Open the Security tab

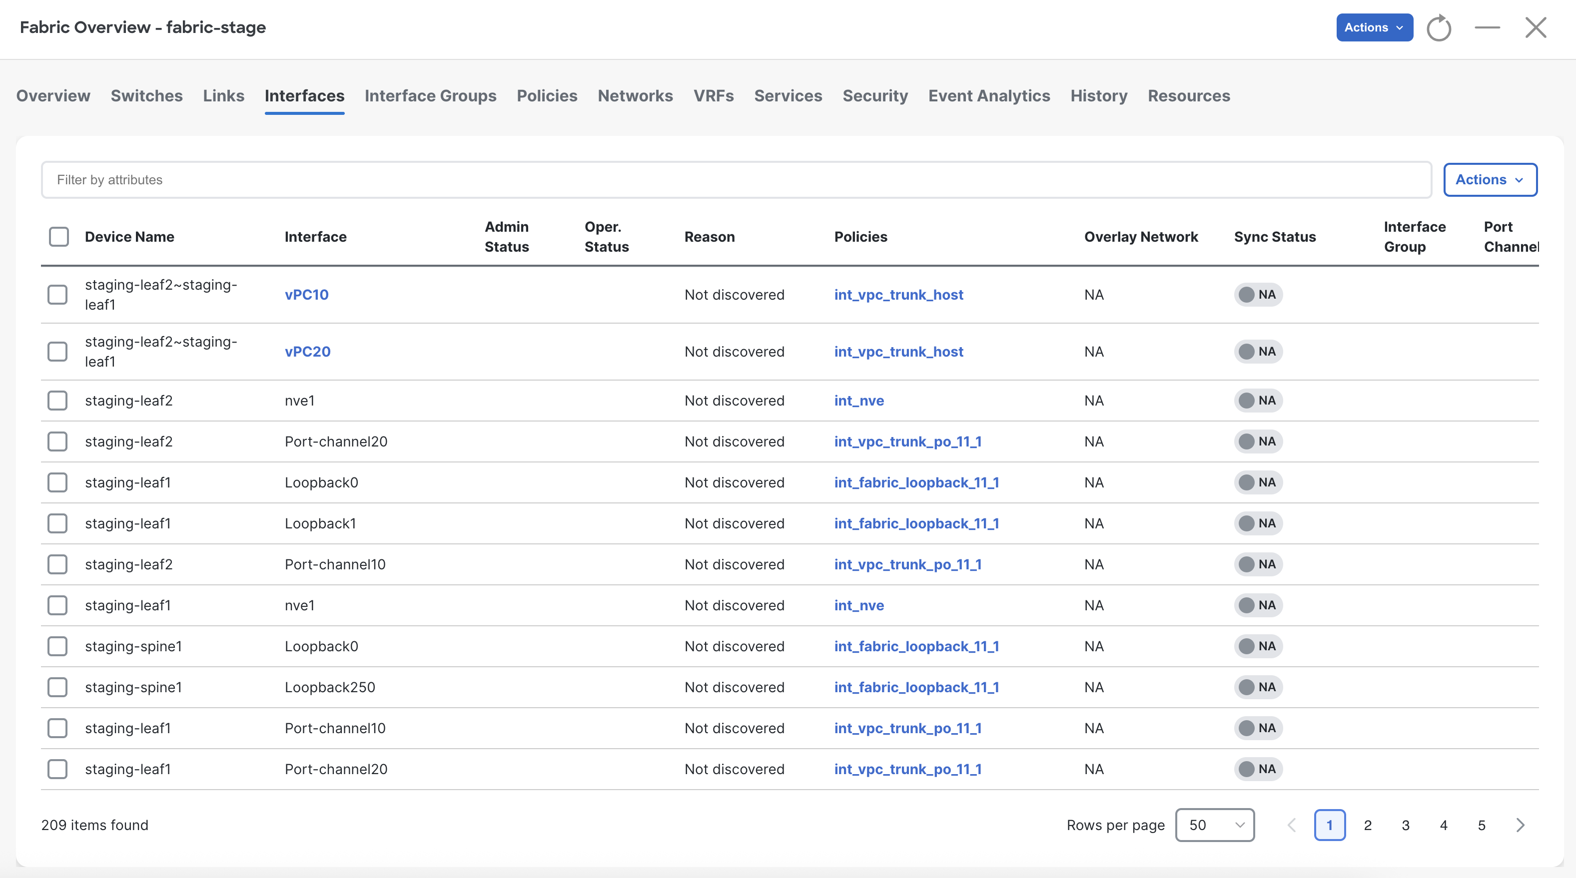tap(875, 96)
